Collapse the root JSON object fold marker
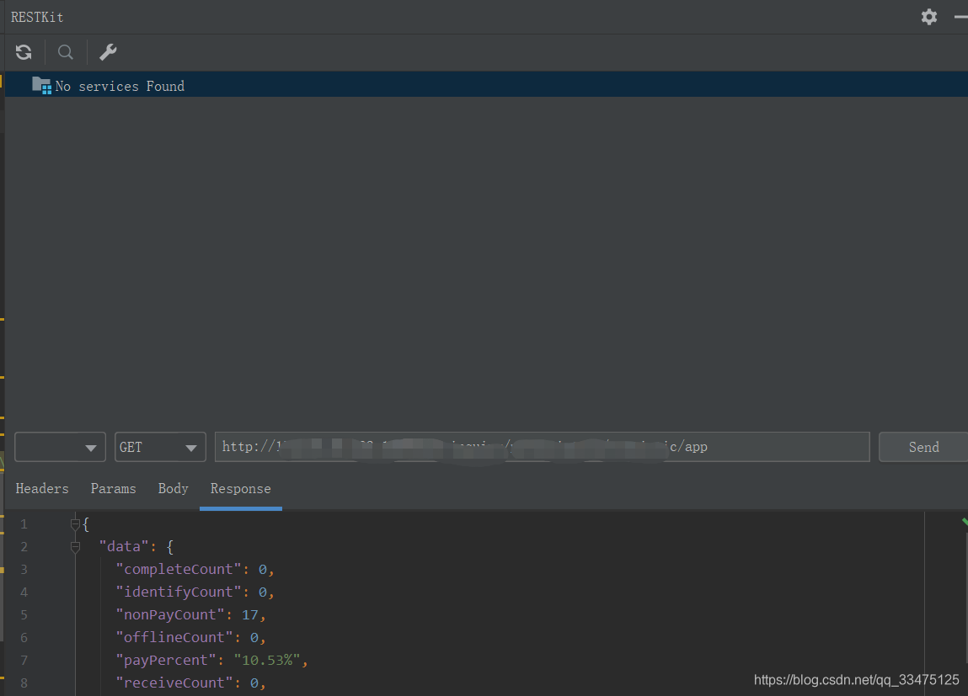This screenshot has height=696, width=968. tap(75, 524)
